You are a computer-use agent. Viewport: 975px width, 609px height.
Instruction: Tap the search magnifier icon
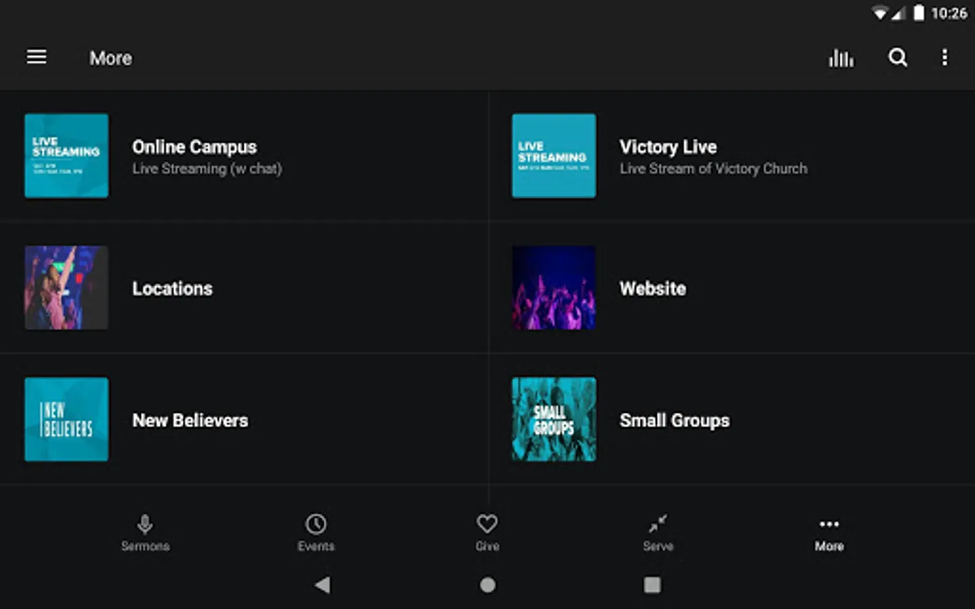click(x=898, y=58)
